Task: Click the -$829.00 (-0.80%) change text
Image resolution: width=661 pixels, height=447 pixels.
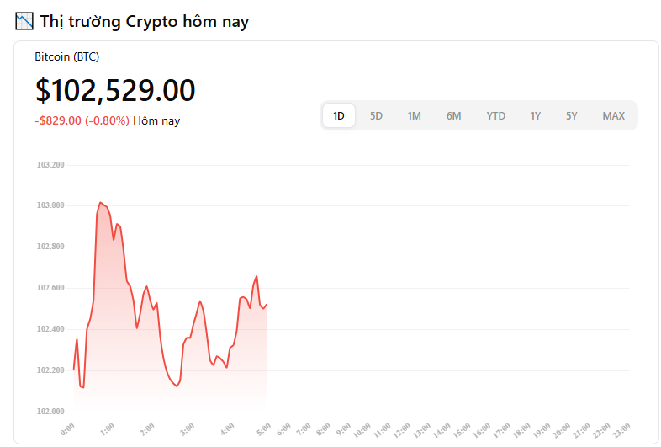Action: click(82, 121)
